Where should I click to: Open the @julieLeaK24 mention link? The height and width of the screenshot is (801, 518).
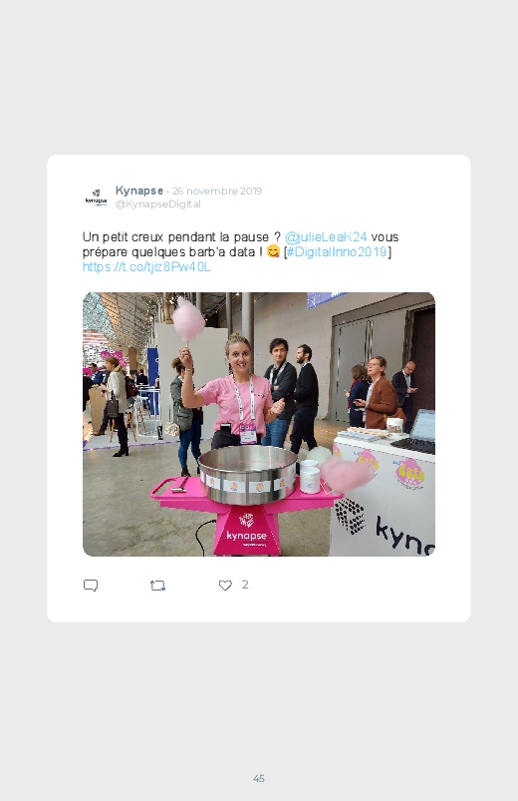click(x=326, y=237)
